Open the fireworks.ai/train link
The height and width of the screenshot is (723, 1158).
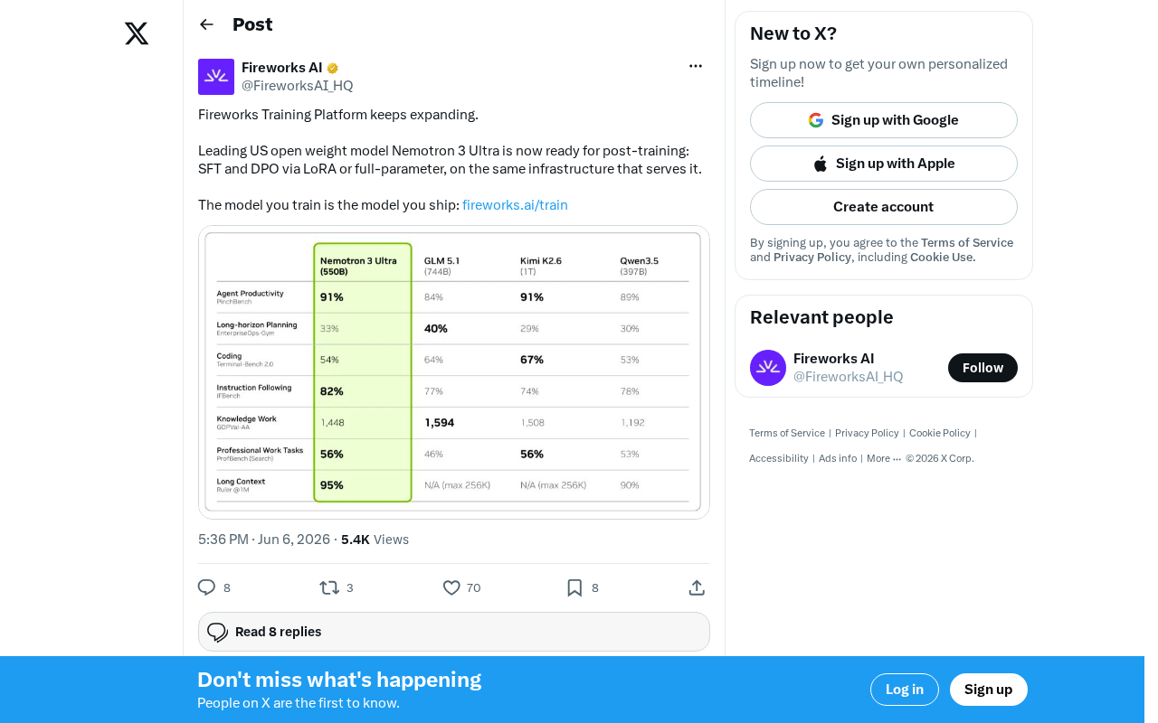click(515, 205)
